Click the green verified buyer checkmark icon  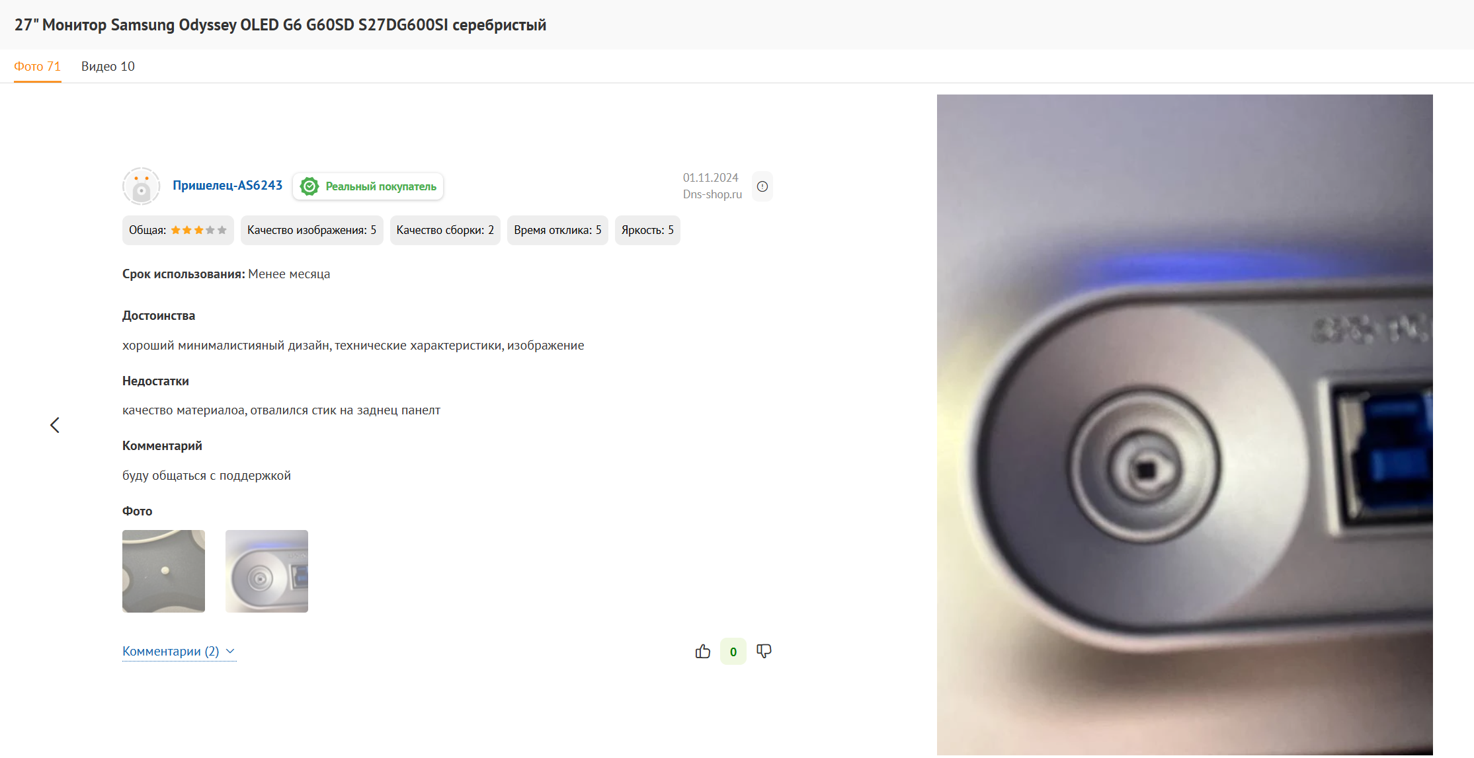click(x=309, y=186)
